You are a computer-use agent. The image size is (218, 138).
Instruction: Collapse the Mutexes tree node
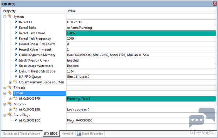pyautogui.click(x=5, y=104)
